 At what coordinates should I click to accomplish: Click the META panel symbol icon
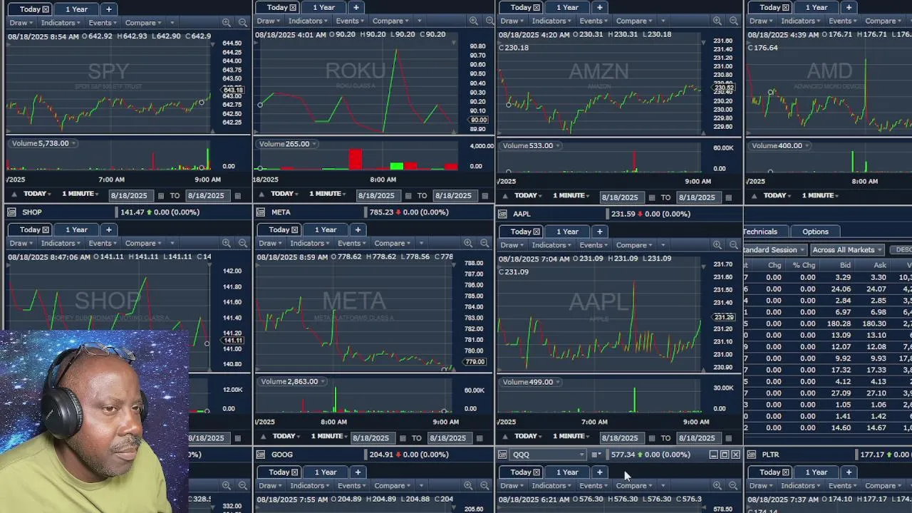click(261, 212)
